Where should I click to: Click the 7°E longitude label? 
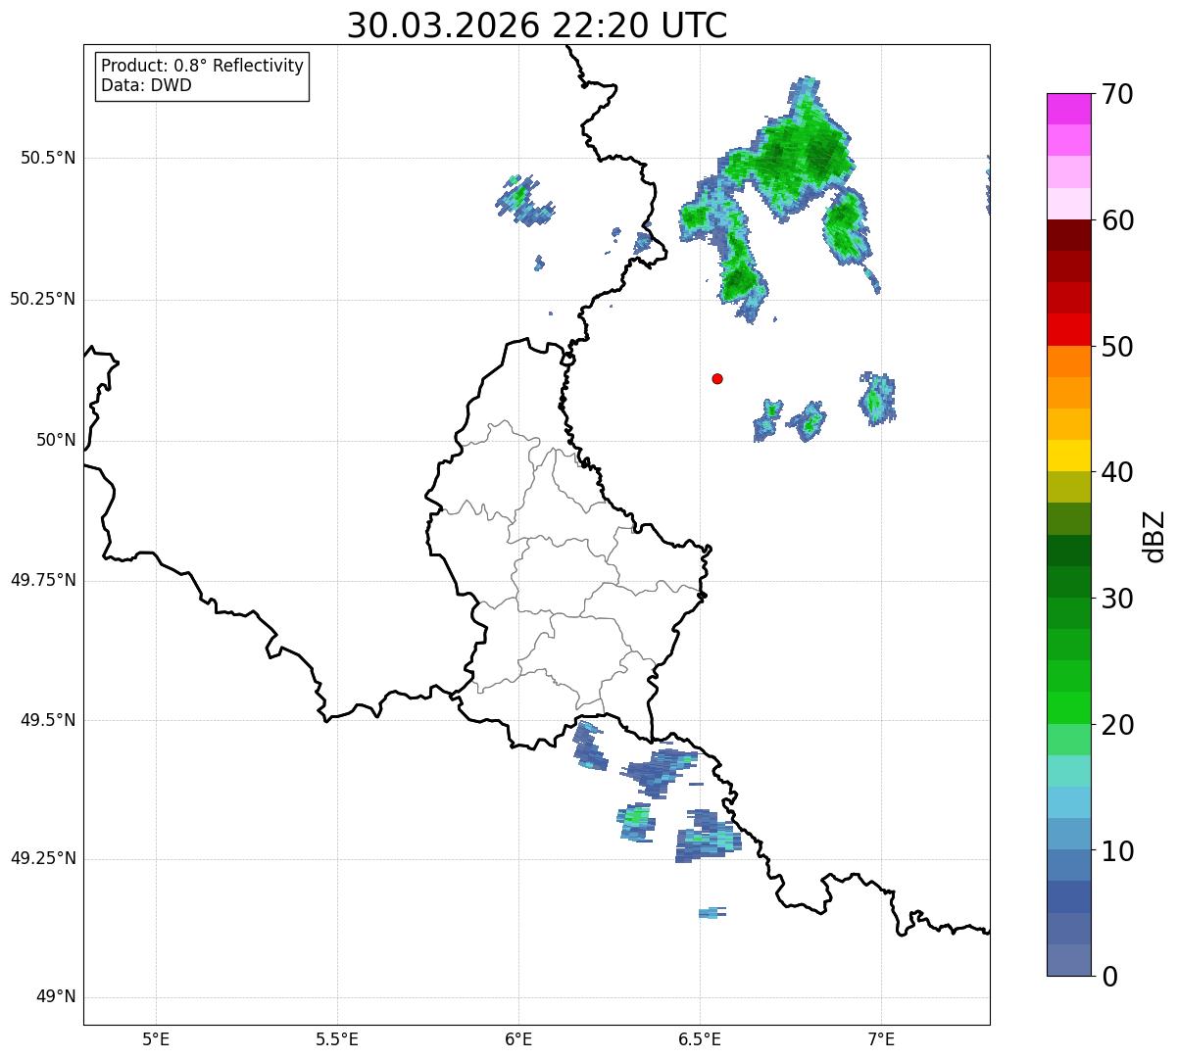(x=882, y=1038)
